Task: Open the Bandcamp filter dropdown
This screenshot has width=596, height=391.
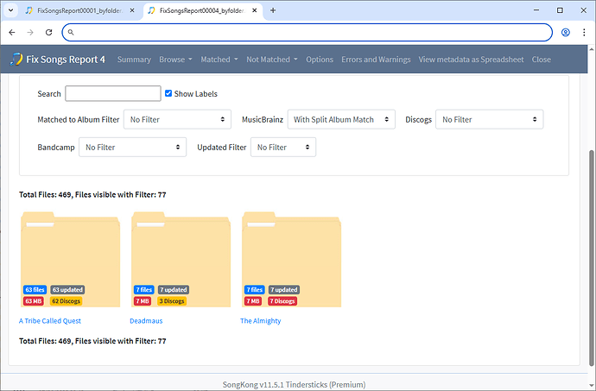Action: [x=133, y=147]
